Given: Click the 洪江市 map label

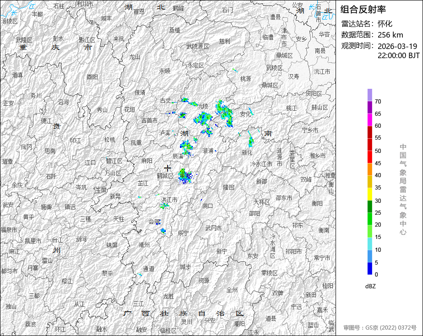Looking at the screenshot, I should click(x=169, y=200).
